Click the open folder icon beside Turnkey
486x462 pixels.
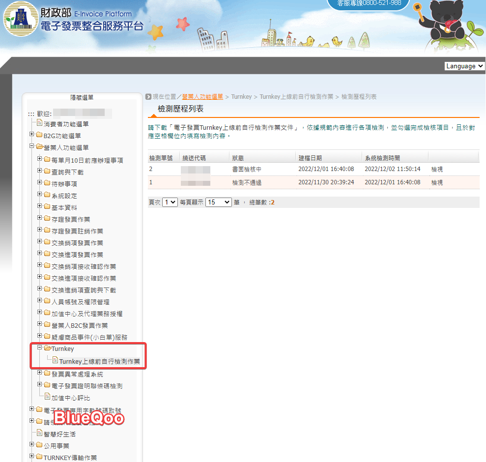(x=47, y=348)
